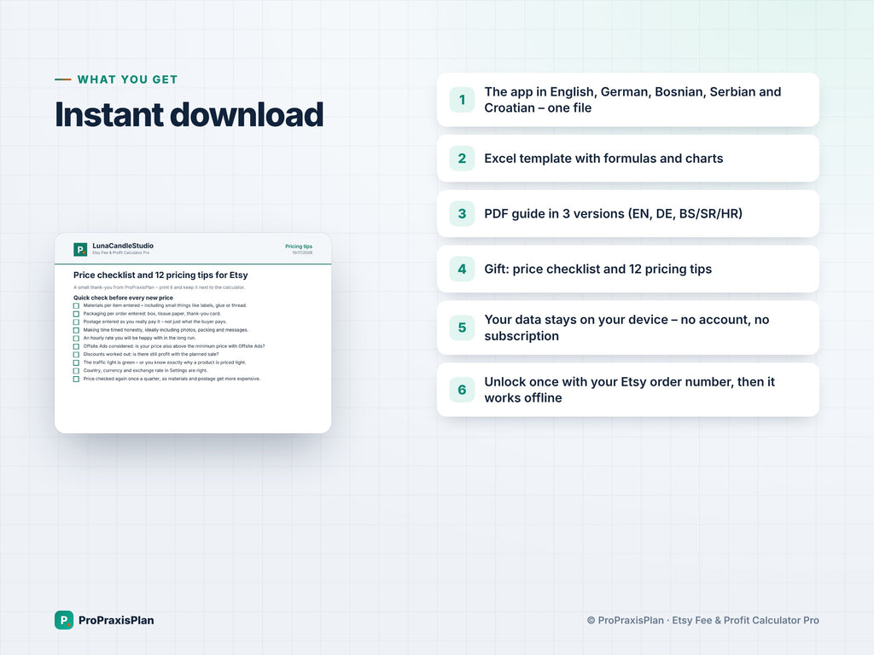The height and width of the screenshot is (655, 874).
Task: Click the copyright 'Etsy Fee & Profit Calculator Pro' footer text
Action: pos(745,620)
